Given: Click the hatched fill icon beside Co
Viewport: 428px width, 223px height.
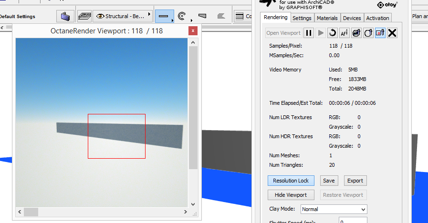Looking at the screenshot, I should [240, 16].
